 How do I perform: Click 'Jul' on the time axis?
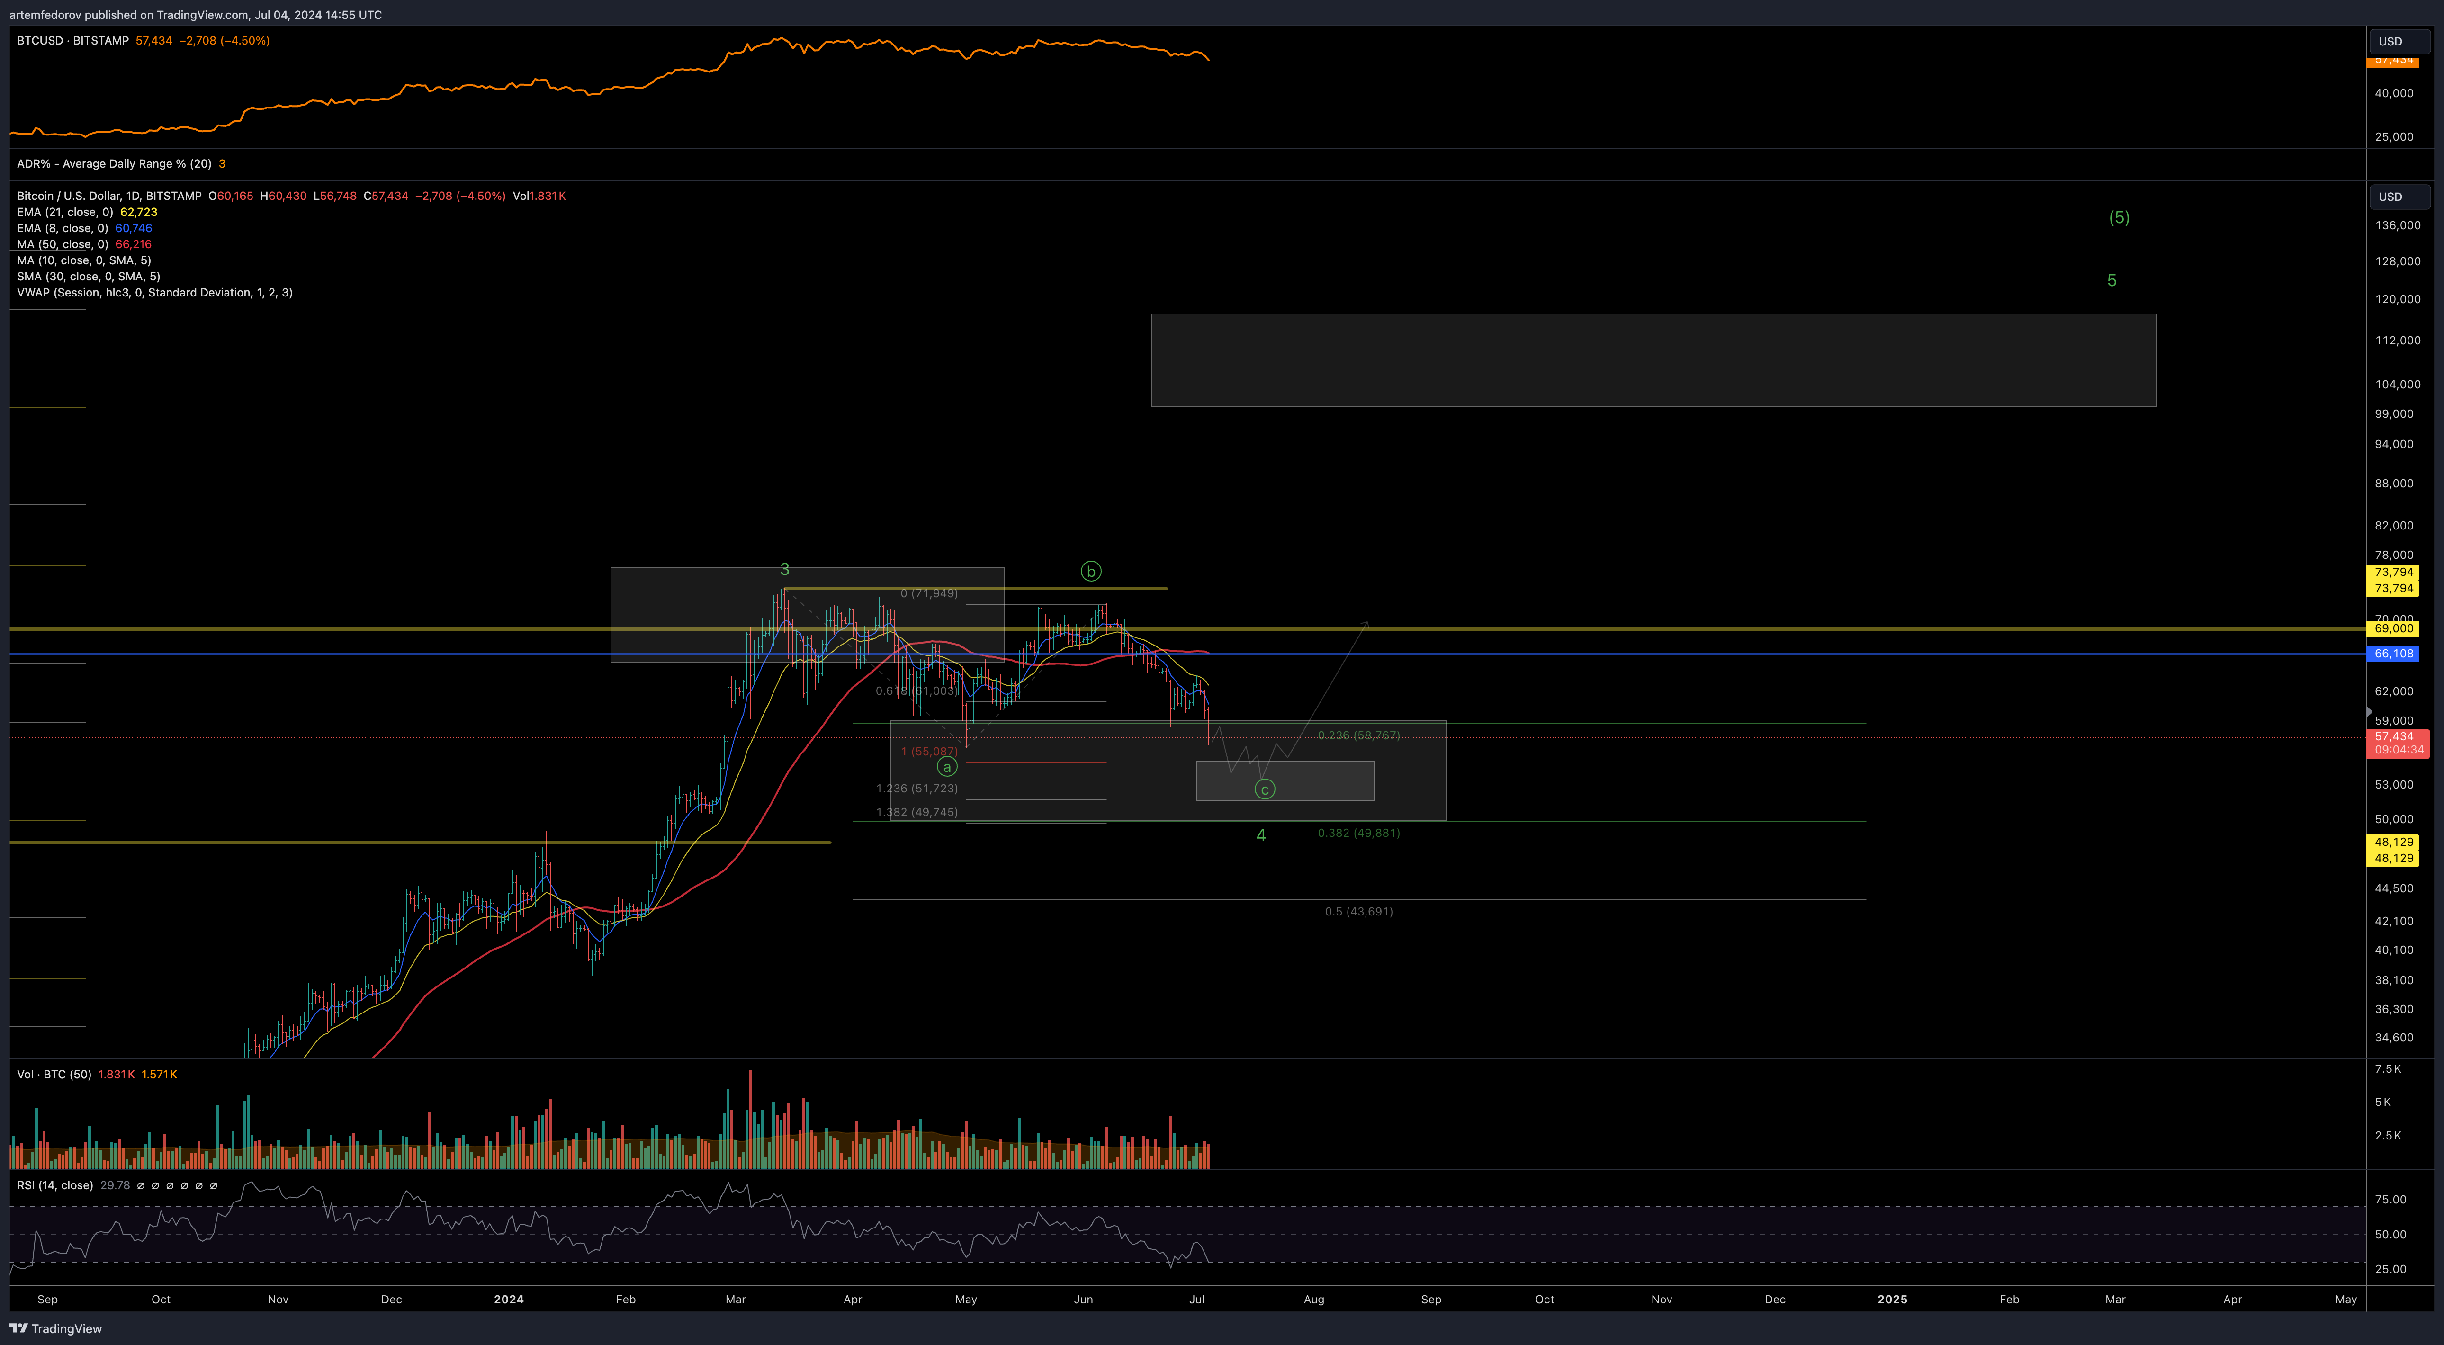point(1197,1300)
